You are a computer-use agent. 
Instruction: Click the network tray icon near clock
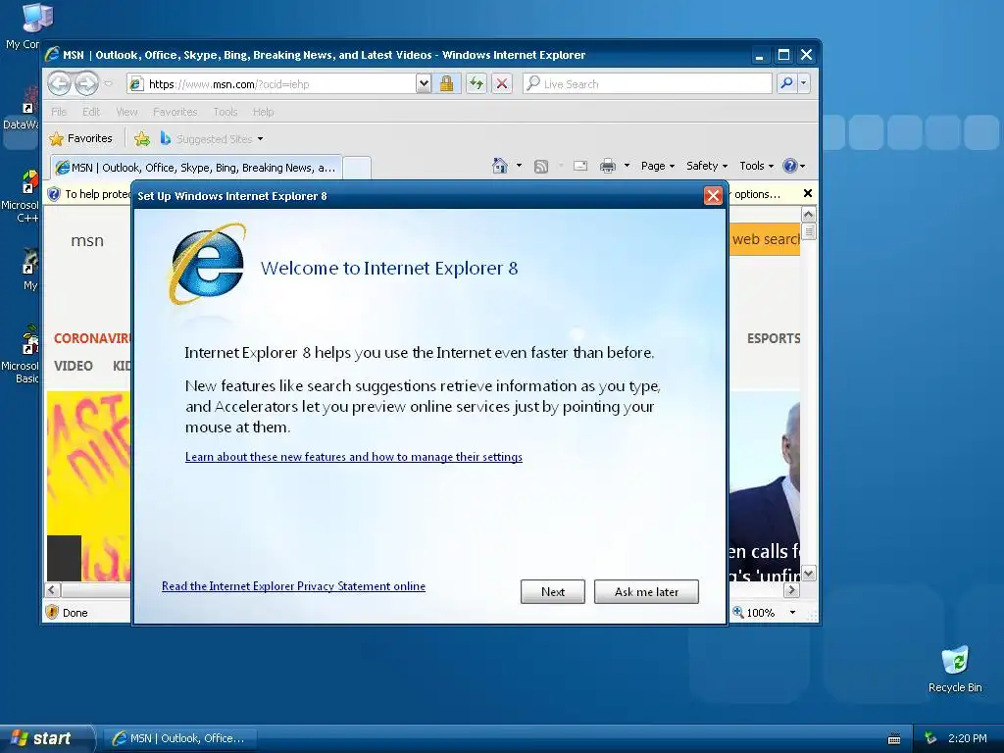930,738
